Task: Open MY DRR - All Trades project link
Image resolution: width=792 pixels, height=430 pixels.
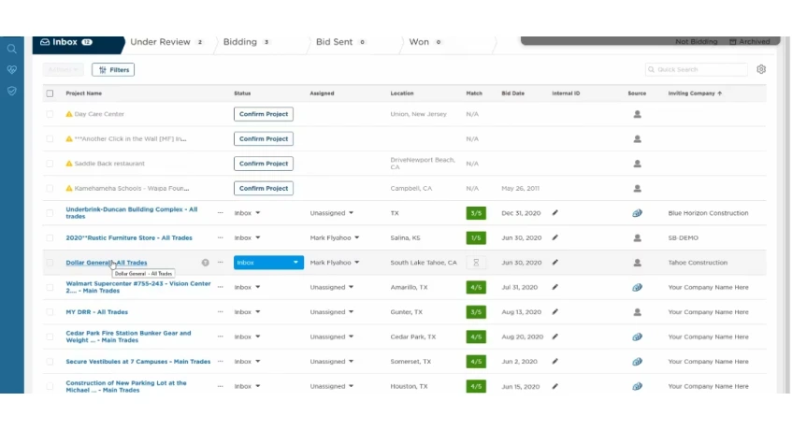Action: [97, 312]
